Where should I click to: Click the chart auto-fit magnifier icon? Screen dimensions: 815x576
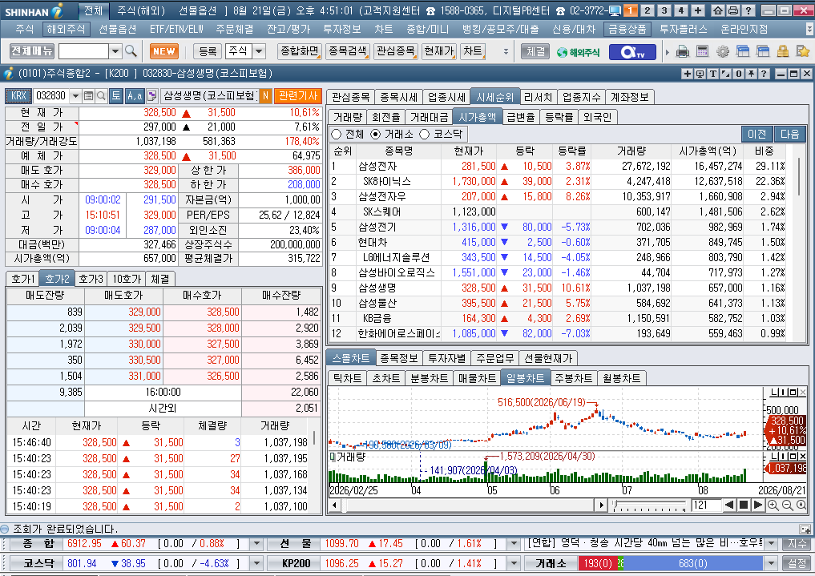801,505
